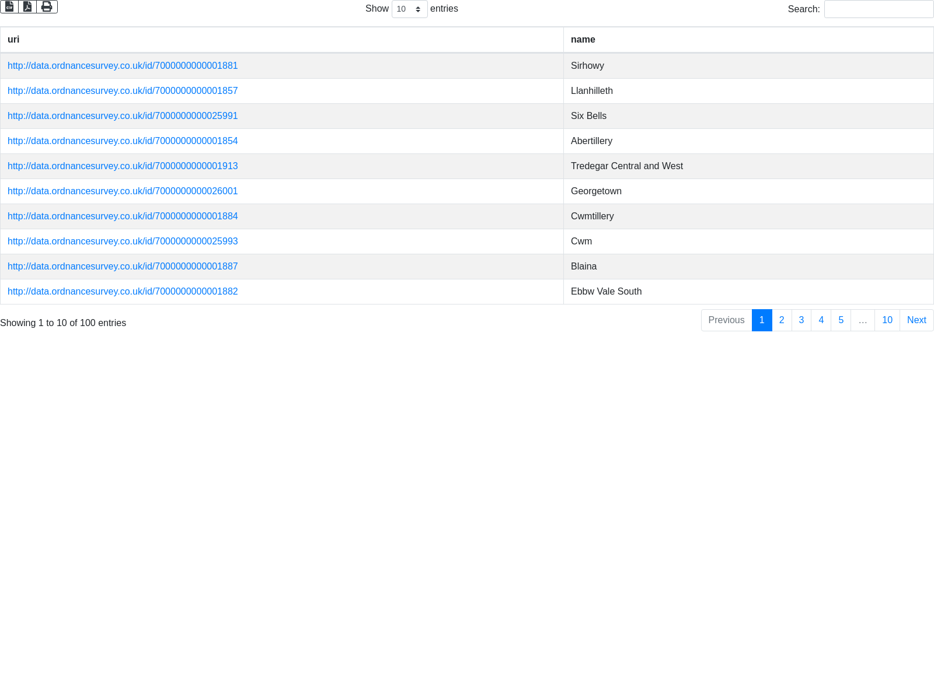Jump to page 3 in pagination
Viewport: 934px width, 700px height.
point(801,320)
